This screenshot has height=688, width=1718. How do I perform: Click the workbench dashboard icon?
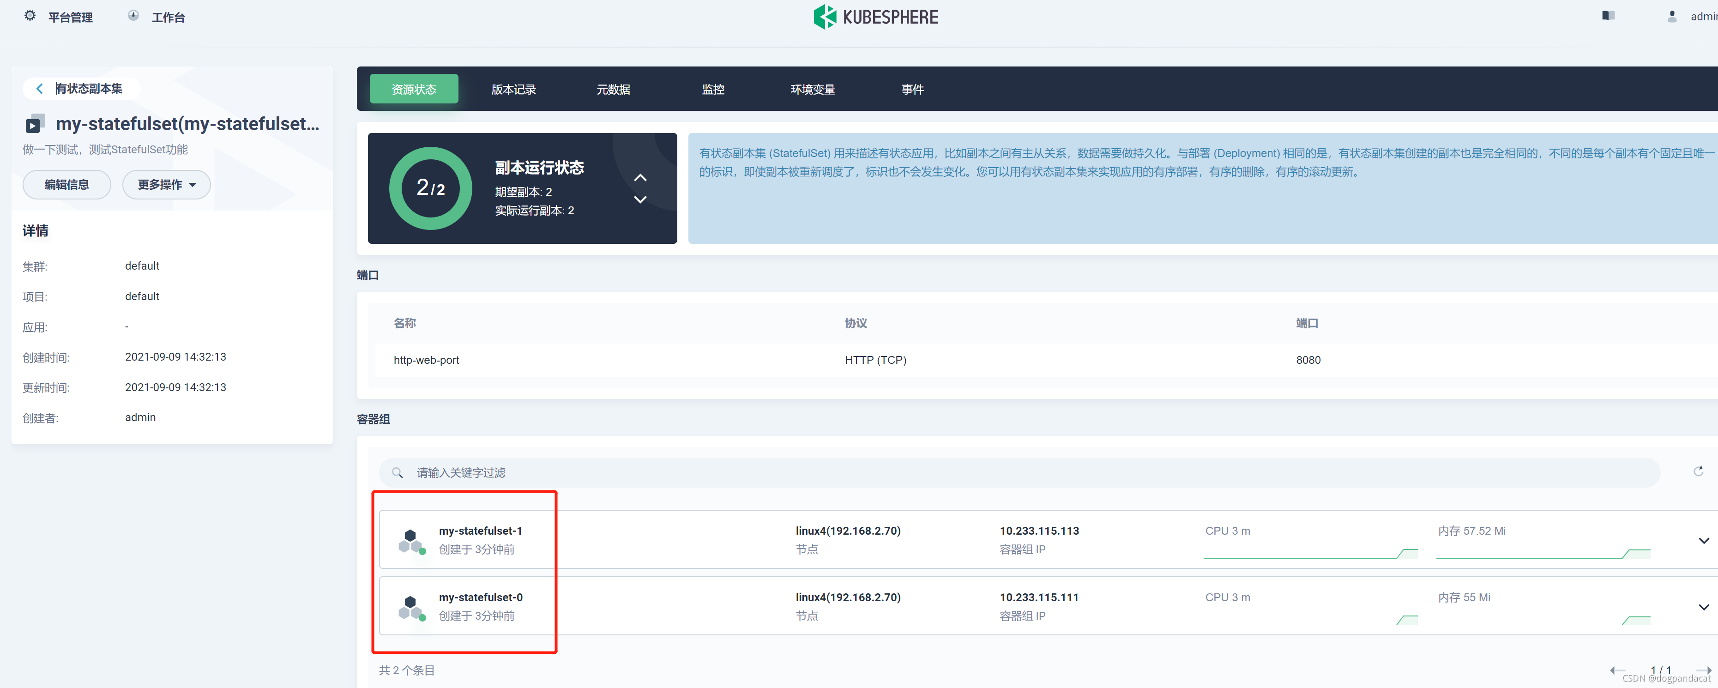coord(133,15)
